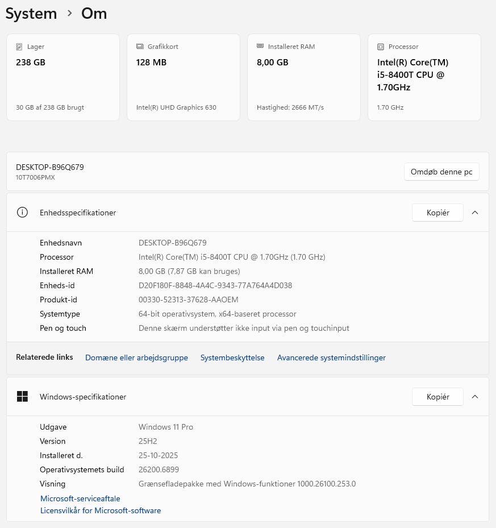Go back to System breadcrumb
Image resolution: width=496 pixels, height=528 pixels.
[x=31, y=14]
